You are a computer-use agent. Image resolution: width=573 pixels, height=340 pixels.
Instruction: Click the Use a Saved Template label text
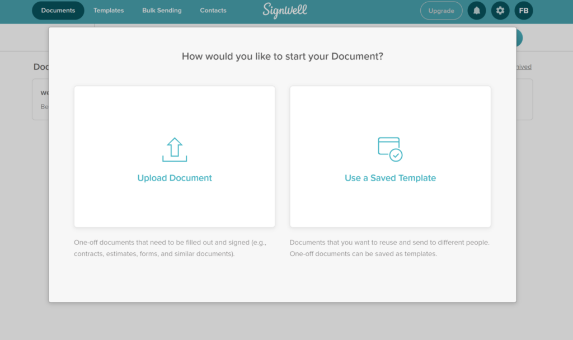(x=390, y=177)
